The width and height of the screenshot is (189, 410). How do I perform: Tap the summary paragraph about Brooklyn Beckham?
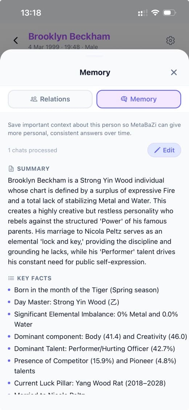(92, 221)
